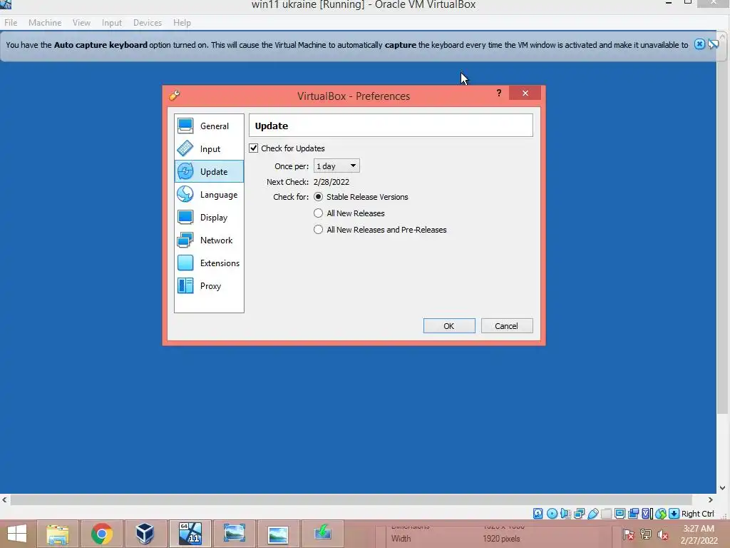
Task: Open the Display preferences page
Action: (x=209, y=217)
